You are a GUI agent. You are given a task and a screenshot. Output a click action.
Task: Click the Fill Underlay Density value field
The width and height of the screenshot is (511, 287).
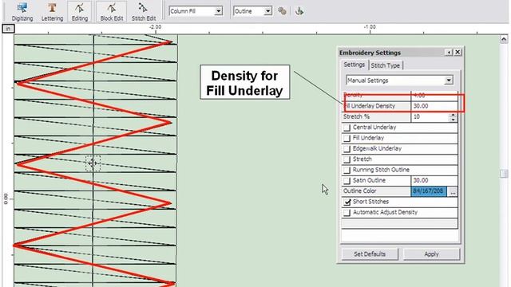click(434, 106)
